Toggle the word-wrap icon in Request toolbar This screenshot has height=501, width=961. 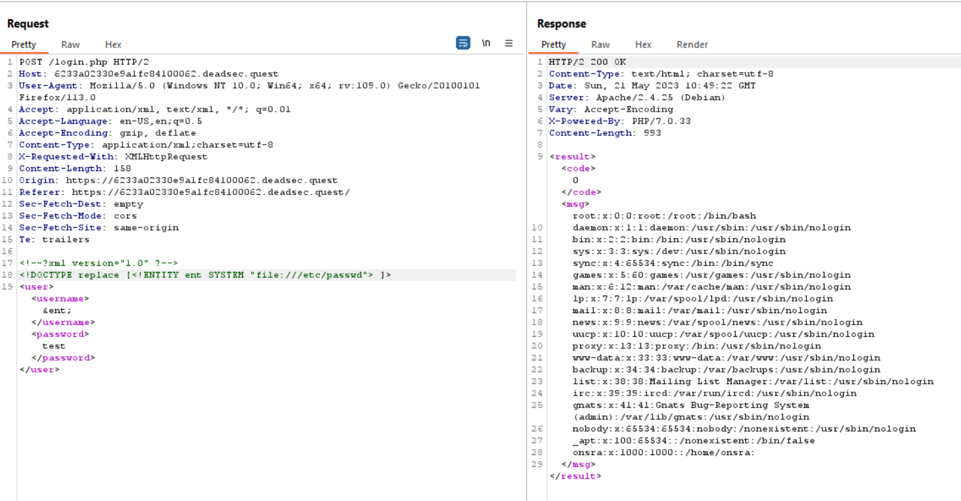(x=463, y=43)
